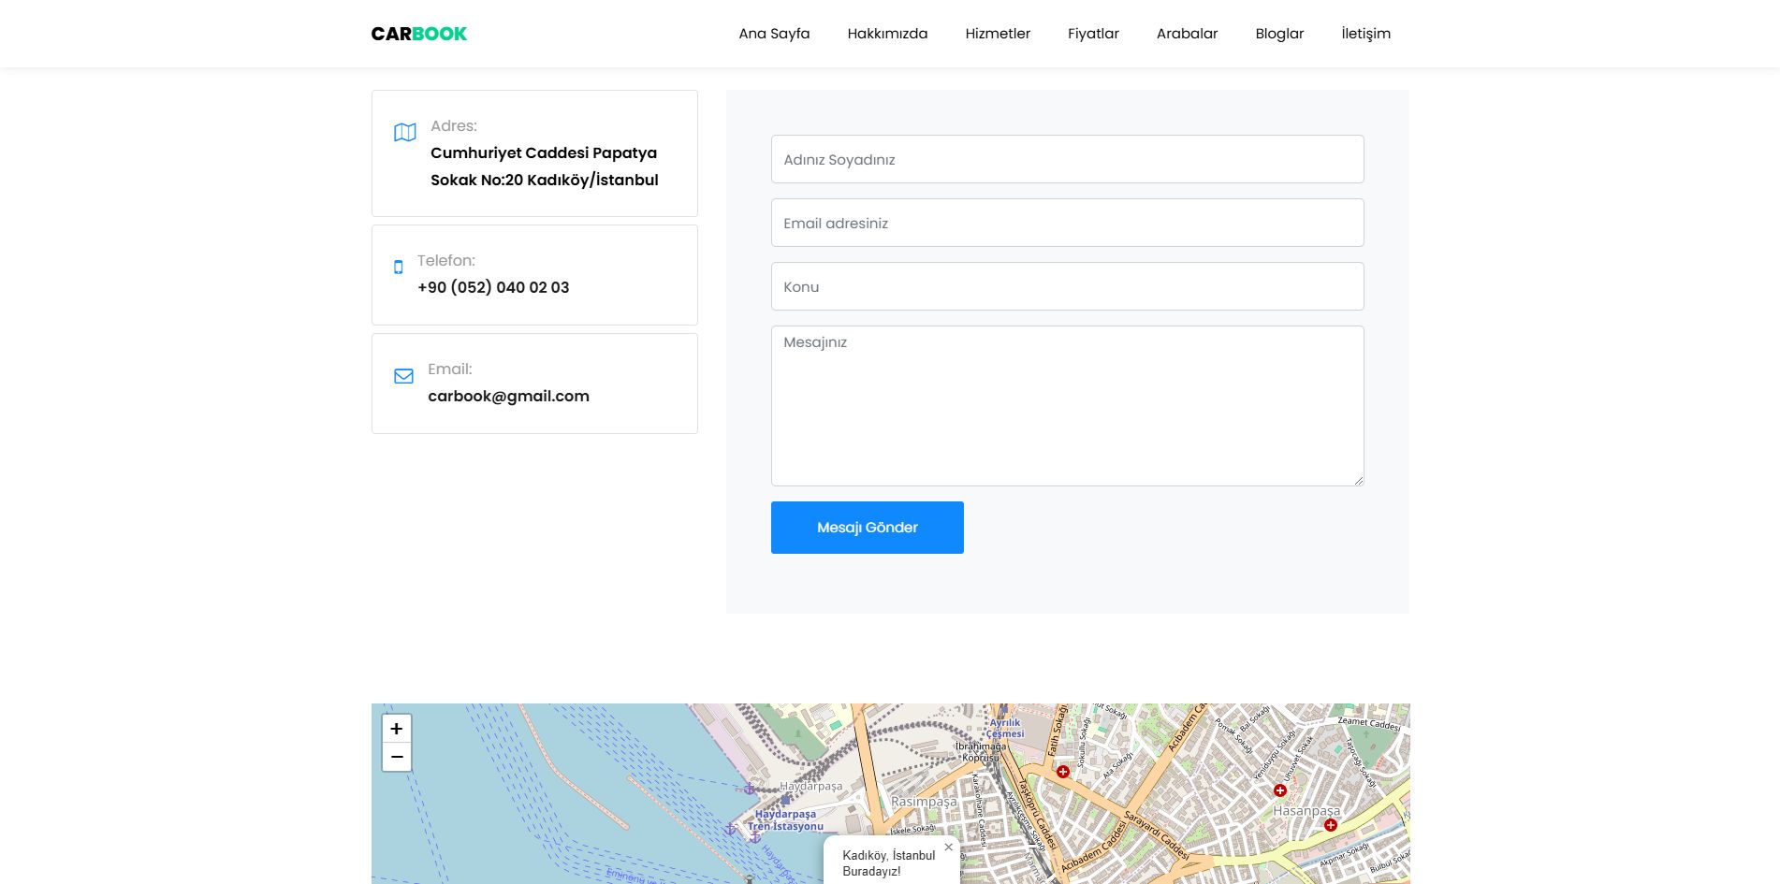Click the address map icon beside Adres

tap(403, 132)
